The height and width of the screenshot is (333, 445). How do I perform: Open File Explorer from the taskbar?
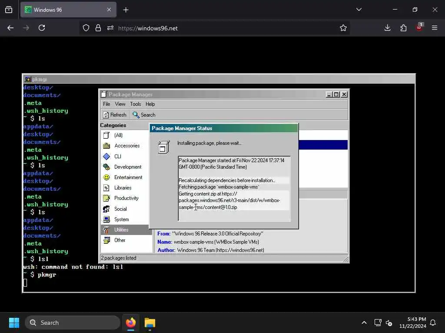click(x=150, y=323)
